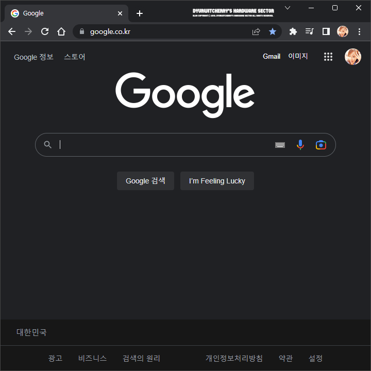Screen dimensions: 371x371
Task: Reload the page with the refresh icon
Action: [45, 31]
